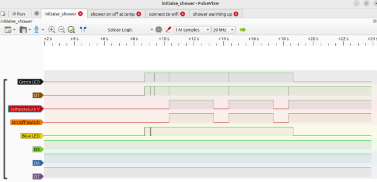Select the temperature V channel label
Image resolution: width=377 pixels, height=182 pixels.
click(26, 109)
